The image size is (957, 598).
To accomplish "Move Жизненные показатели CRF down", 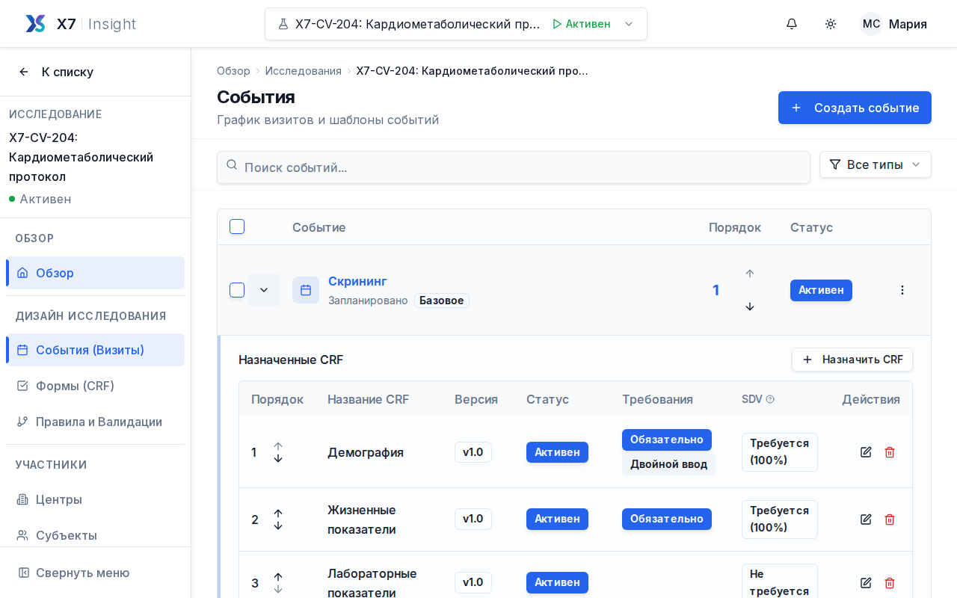I will pyautogui.click(x=278, y=525).
